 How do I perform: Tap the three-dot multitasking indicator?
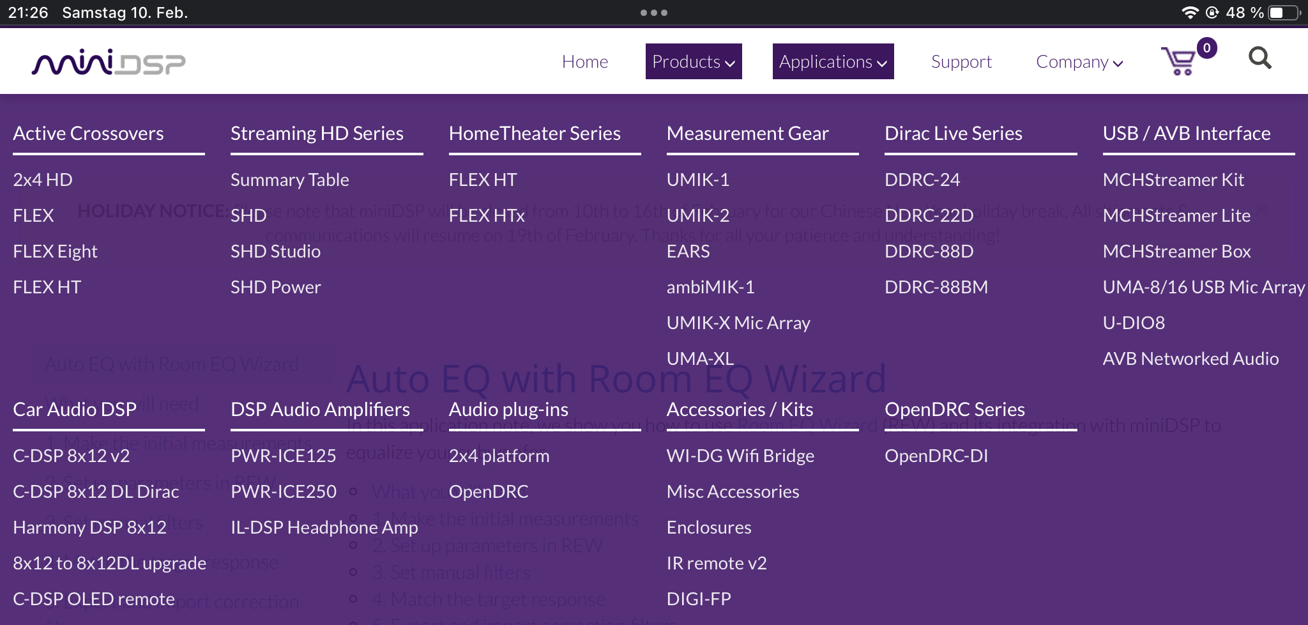point(654,13)
